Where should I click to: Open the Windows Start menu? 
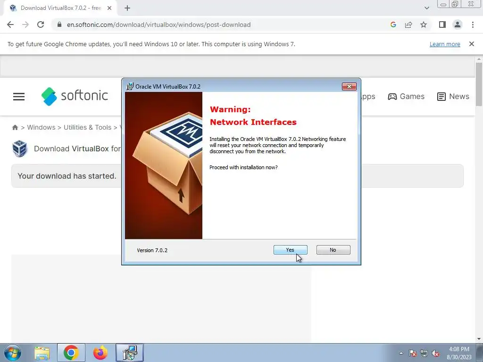(13, 353)
